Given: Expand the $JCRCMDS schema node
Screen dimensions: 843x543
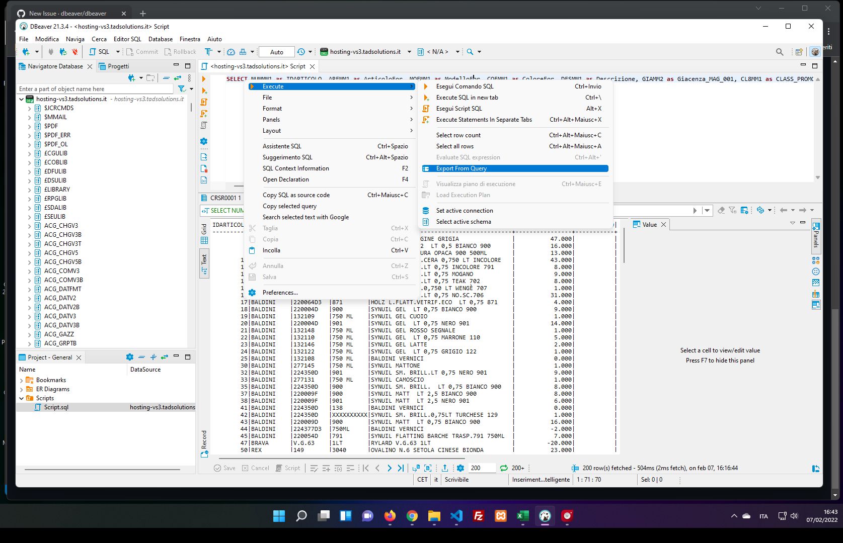Looking at the screenshot, I should coord(29,108).
